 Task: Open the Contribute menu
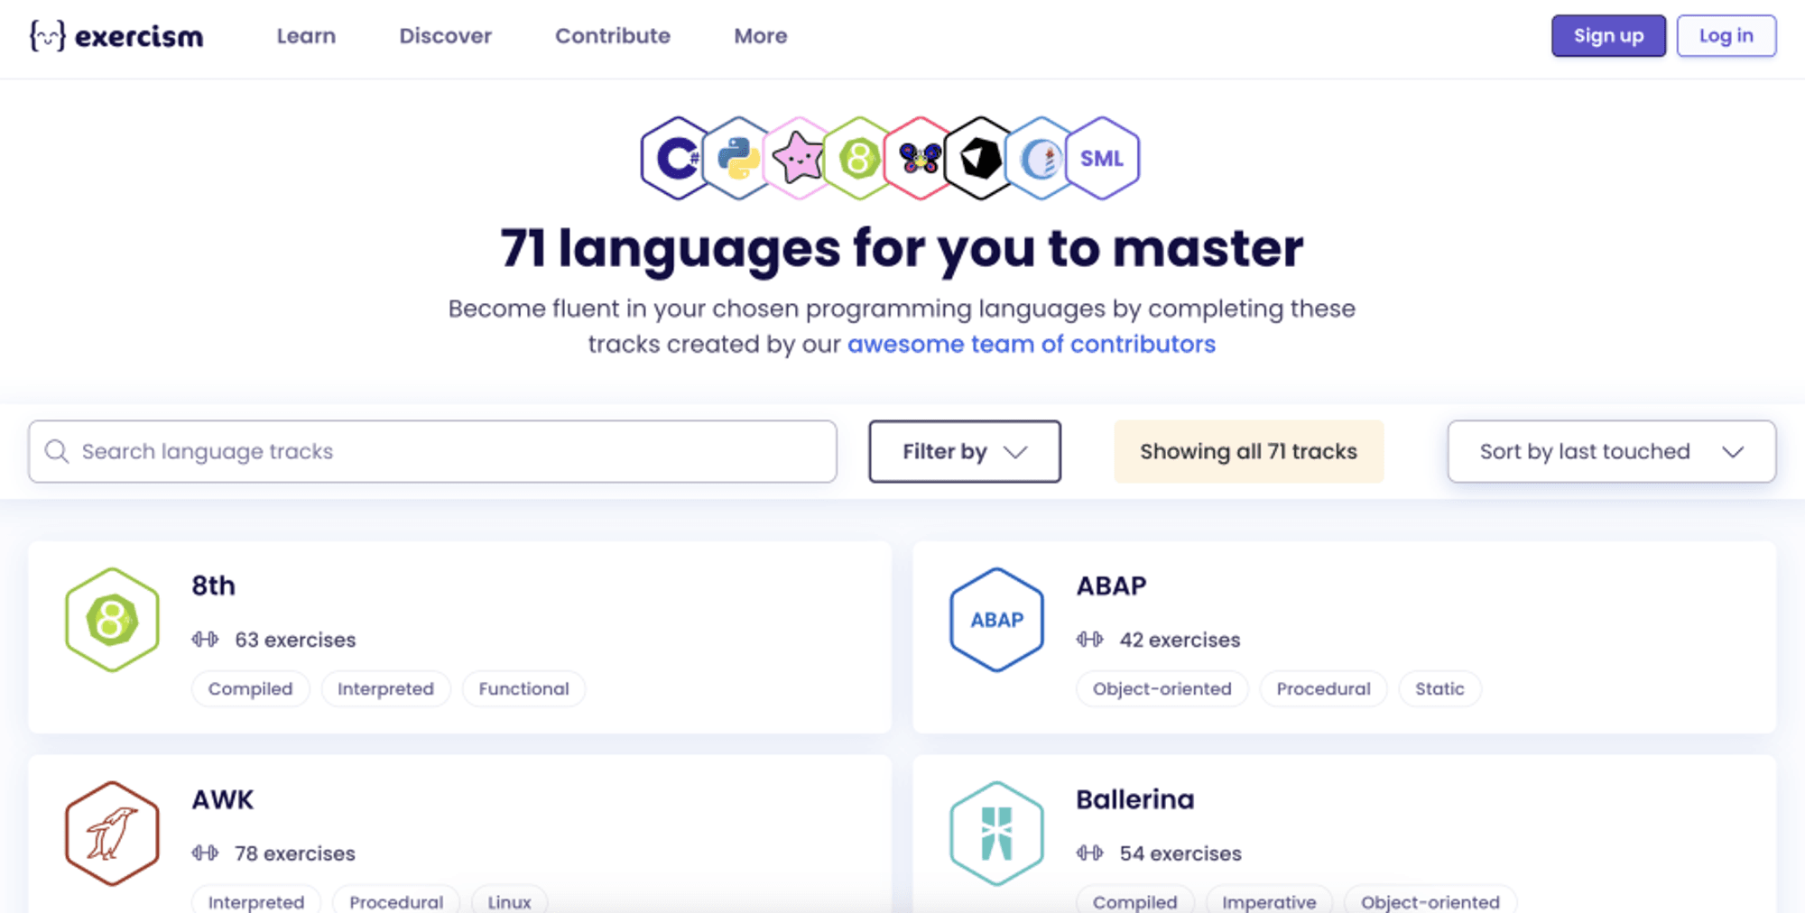pos(612,36)
